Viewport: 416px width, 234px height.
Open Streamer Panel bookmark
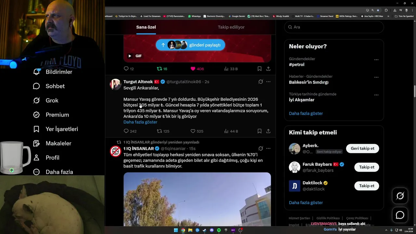(325, 16)
